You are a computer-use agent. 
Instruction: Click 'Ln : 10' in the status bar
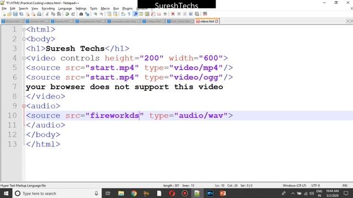(220, 186)
